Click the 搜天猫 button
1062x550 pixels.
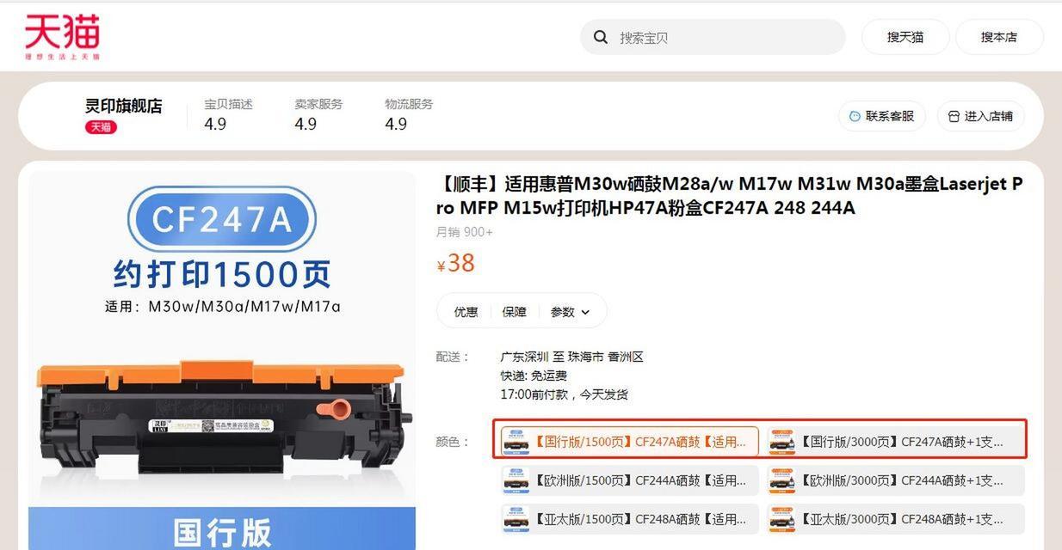905,37
